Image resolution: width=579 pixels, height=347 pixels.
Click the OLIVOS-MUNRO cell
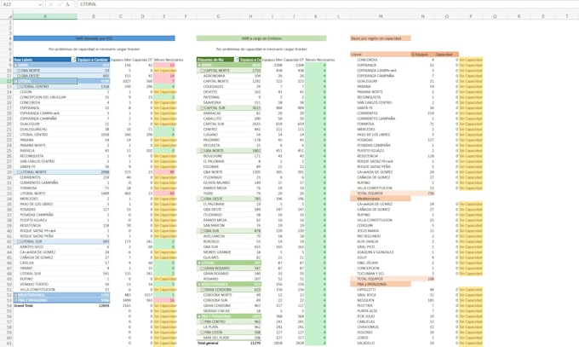coord(216,182)
